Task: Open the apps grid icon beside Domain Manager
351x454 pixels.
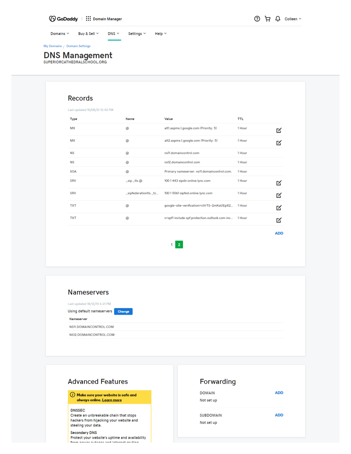Action: [x=88, y=19]
